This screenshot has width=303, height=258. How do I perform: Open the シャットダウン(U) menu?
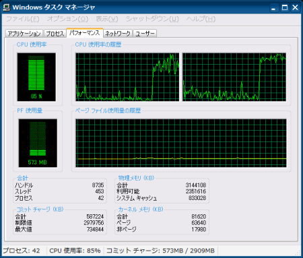point(152,19)
